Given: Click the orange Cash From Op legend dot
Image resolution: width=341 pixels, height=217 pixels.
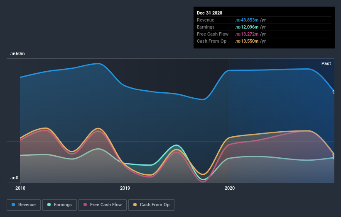Looking at the screenshot, I should coord(135,205).
